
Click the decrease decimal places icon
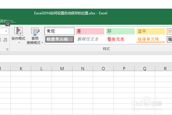(x=5, y=40)
